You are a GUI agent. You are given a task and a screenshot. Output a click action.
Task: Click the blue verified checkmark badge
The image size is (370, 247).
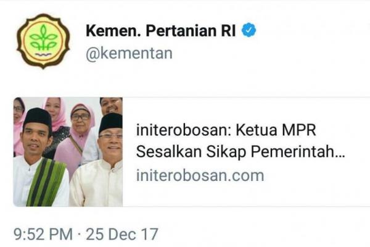(x=249, y=30)
